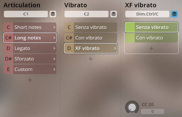Click the C# key label for Long notes
This screenshot has height=117, width=182.
click(8, 38)
